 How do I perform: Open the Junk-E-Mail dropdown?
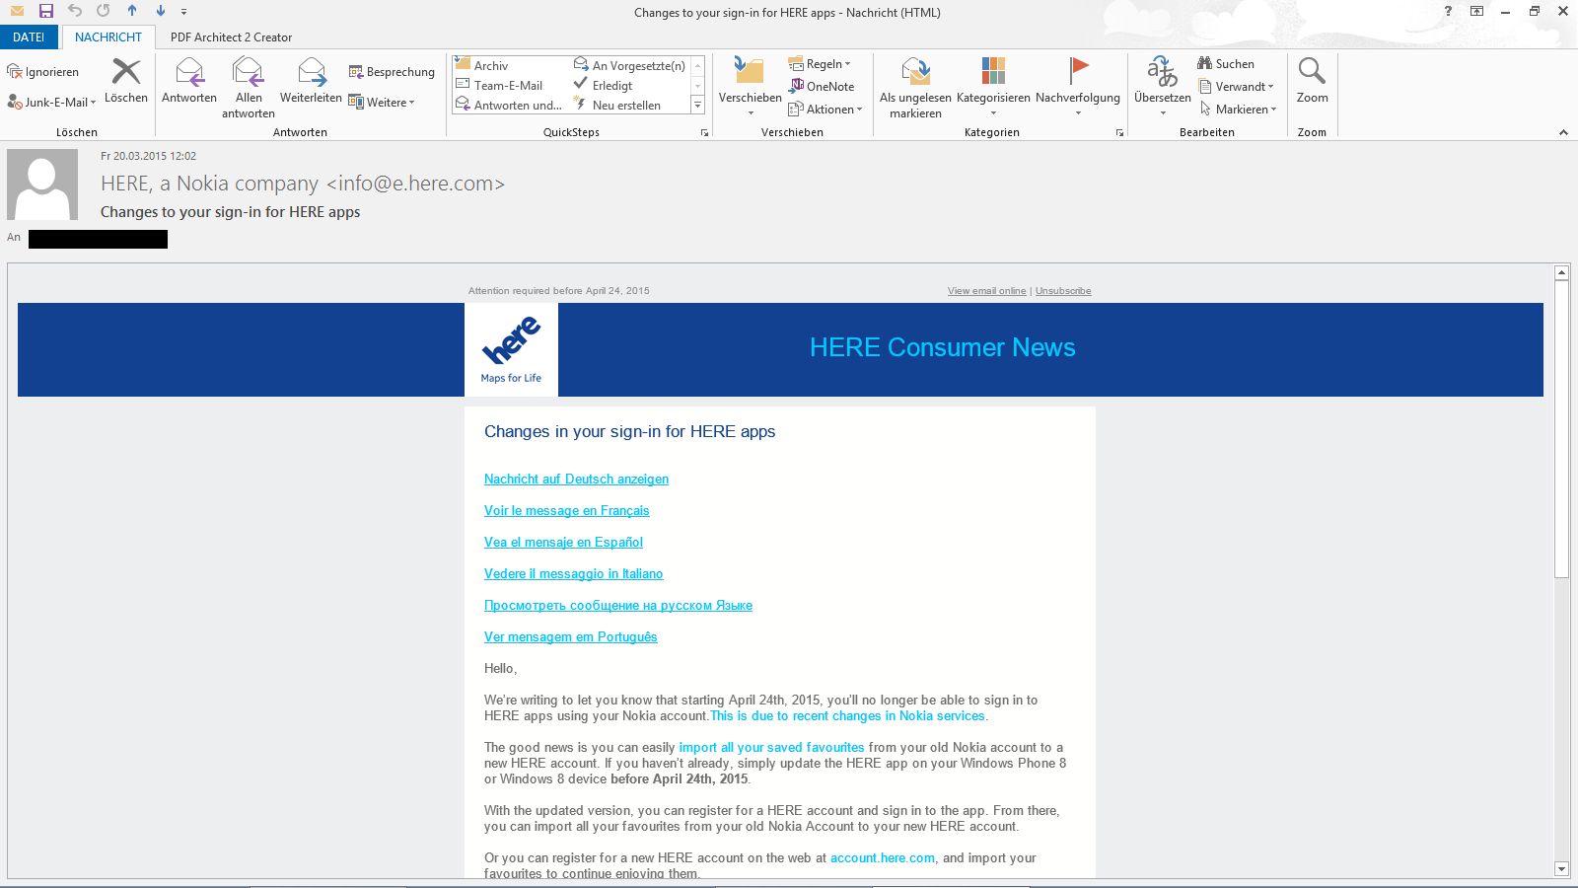pos(52,102)
